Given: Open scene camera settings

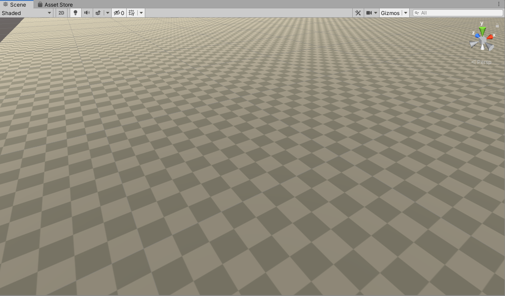Looking at the screenshot, I should pyautogui.click(x=371, y=13).
